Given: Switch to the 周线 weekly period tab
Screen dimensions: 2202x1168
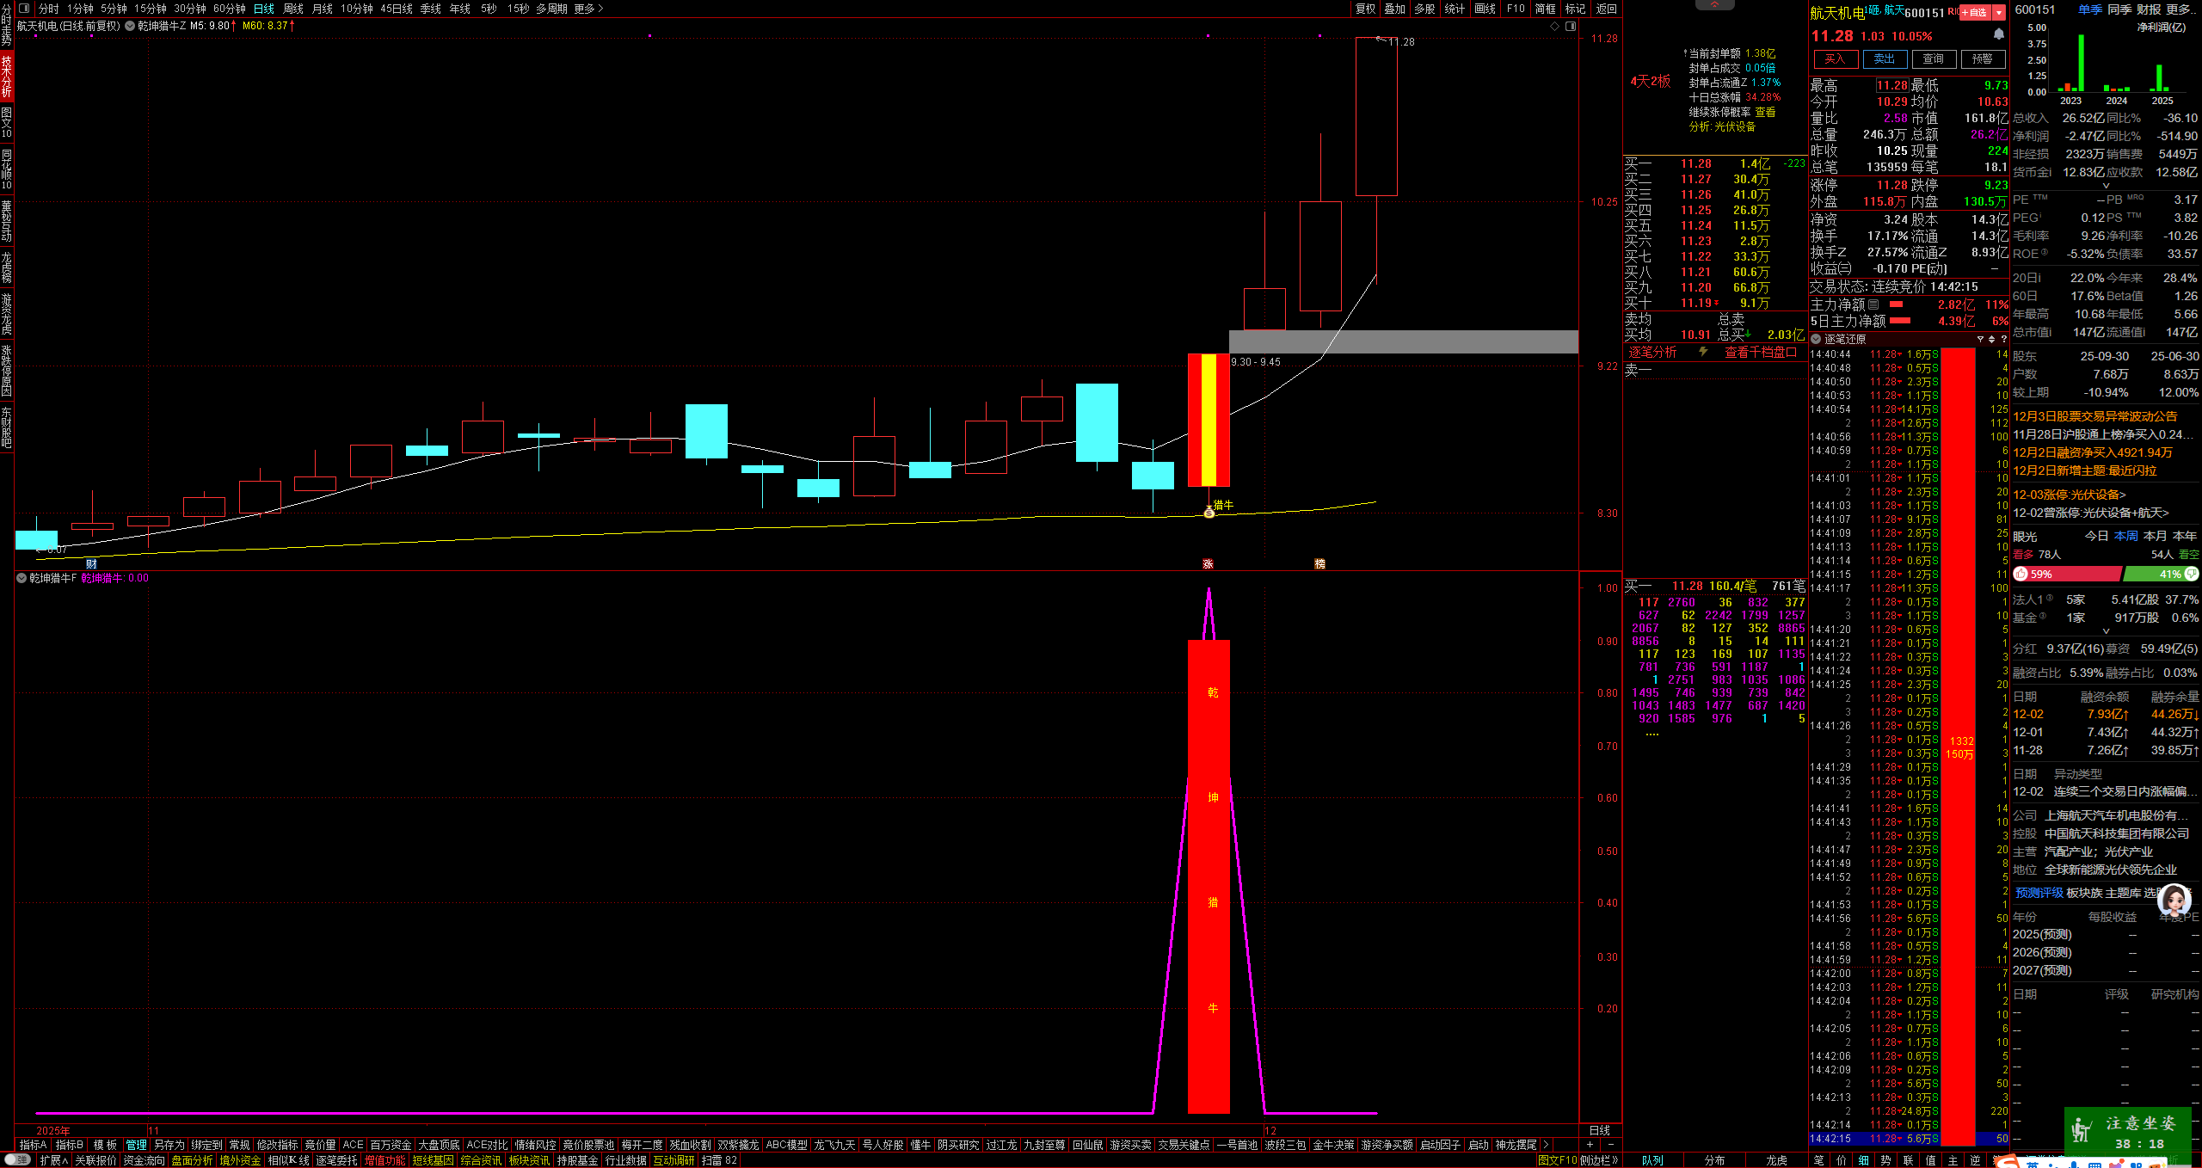Looking at the screenshot, I should coord(293,9).
